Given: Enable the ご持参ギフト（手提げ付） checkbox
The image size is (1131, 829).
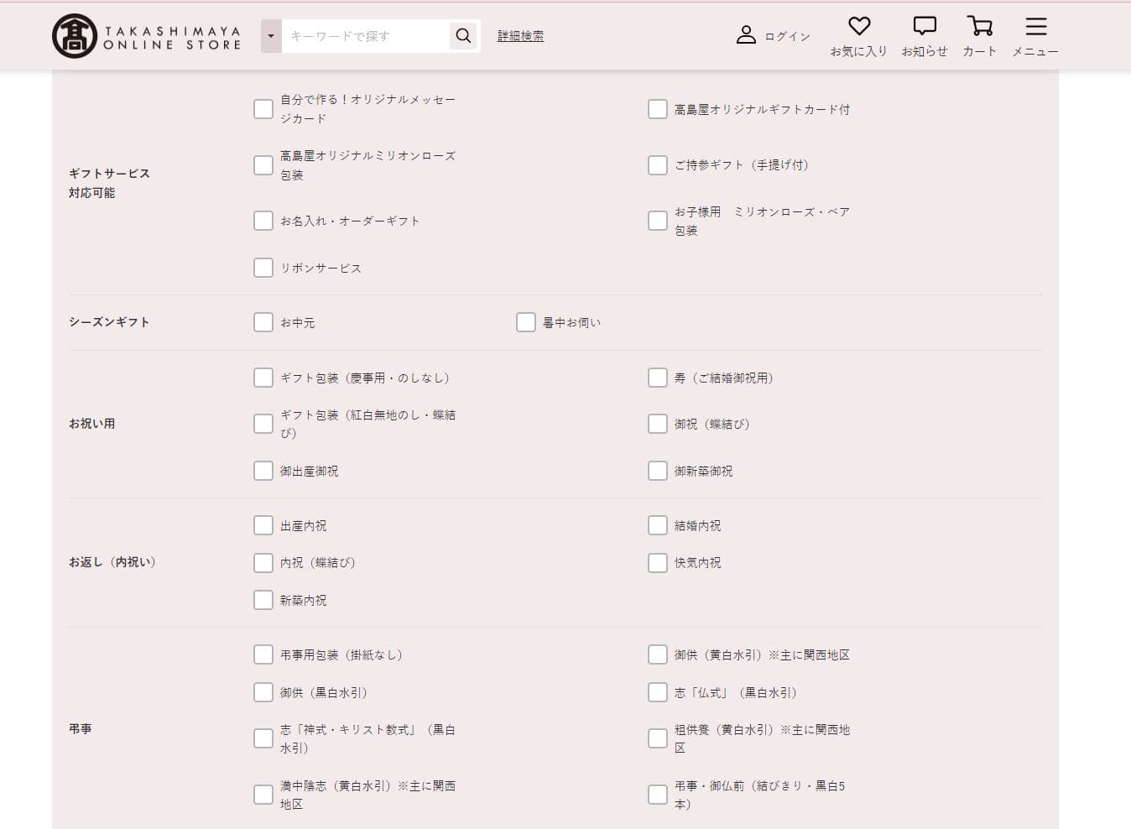Looking at the screenshot, I should pos(658,165).
